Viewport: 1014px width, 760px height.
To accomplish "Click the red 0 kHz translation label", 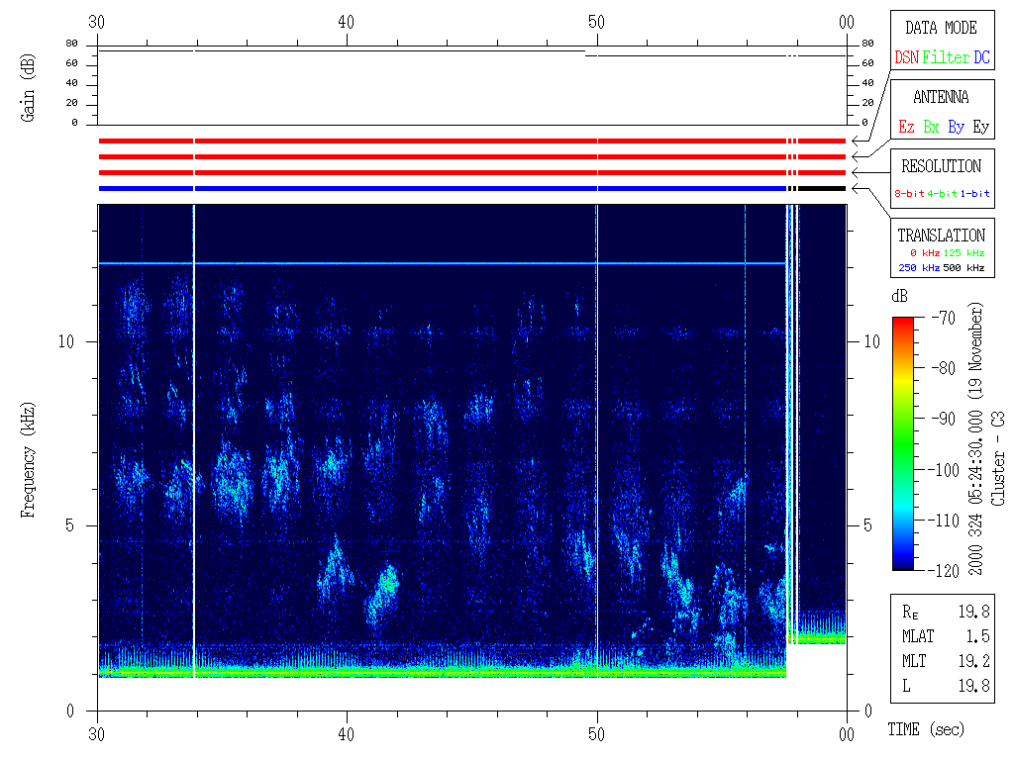I will 924,252.
